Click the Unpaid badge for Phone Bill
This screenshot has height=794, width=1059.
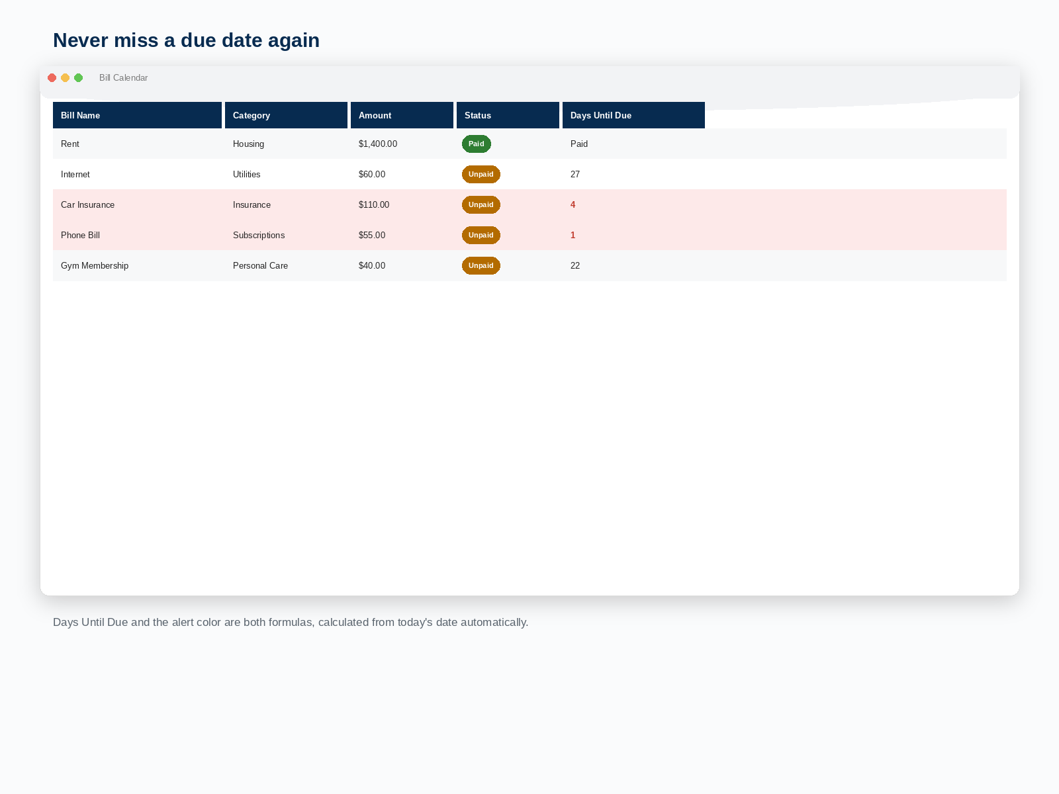(x=481, y=235)
